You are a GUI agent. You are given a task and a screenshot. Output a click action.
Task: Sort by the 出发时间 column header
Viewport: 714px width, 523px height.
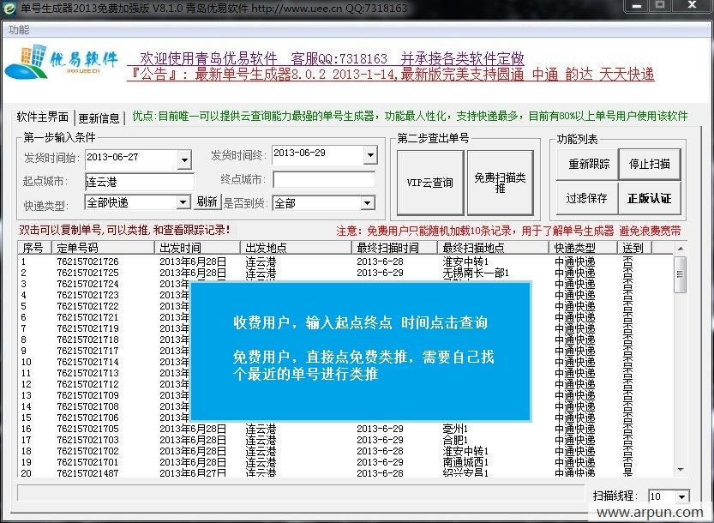197,248
